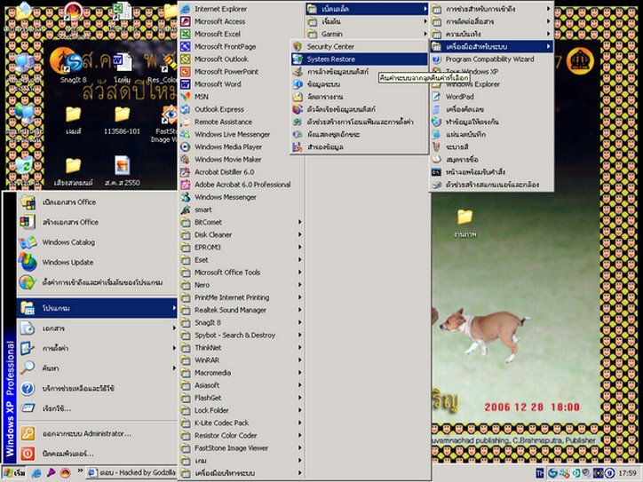Open the K-Lite Codec Pack folder
This screenshot has width=643, height=482.
[241, 423]
